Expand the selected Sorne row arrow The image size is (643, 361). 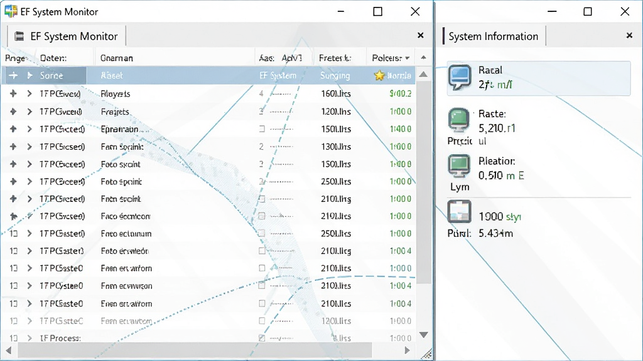click(30, 75)
